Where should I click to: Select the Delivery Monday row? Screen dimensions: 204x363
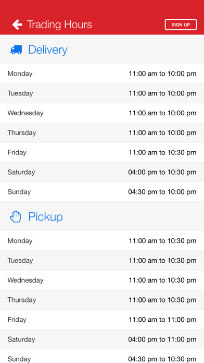(102, 74)
